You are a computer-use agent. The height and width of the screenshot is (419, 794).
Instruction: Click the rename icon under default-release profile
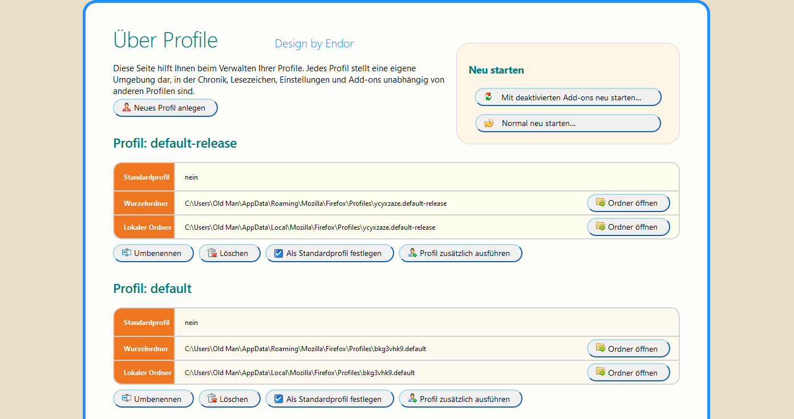click(127, 253)
